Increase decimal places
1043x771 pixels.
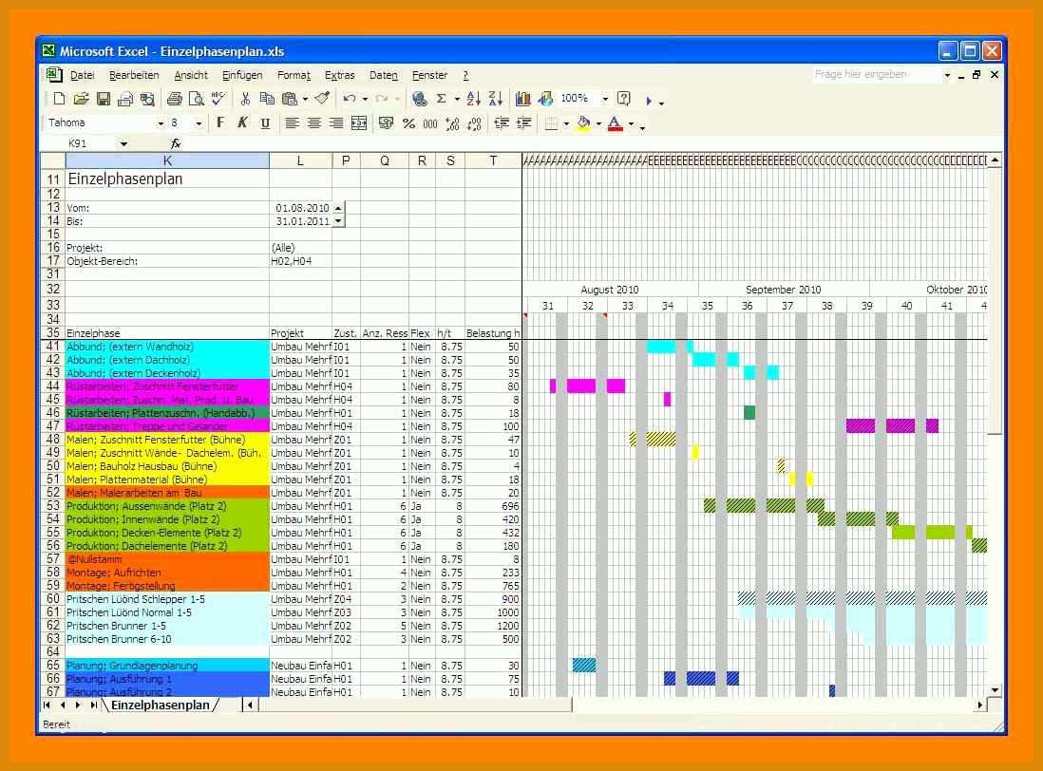click(x=452, y=123)
